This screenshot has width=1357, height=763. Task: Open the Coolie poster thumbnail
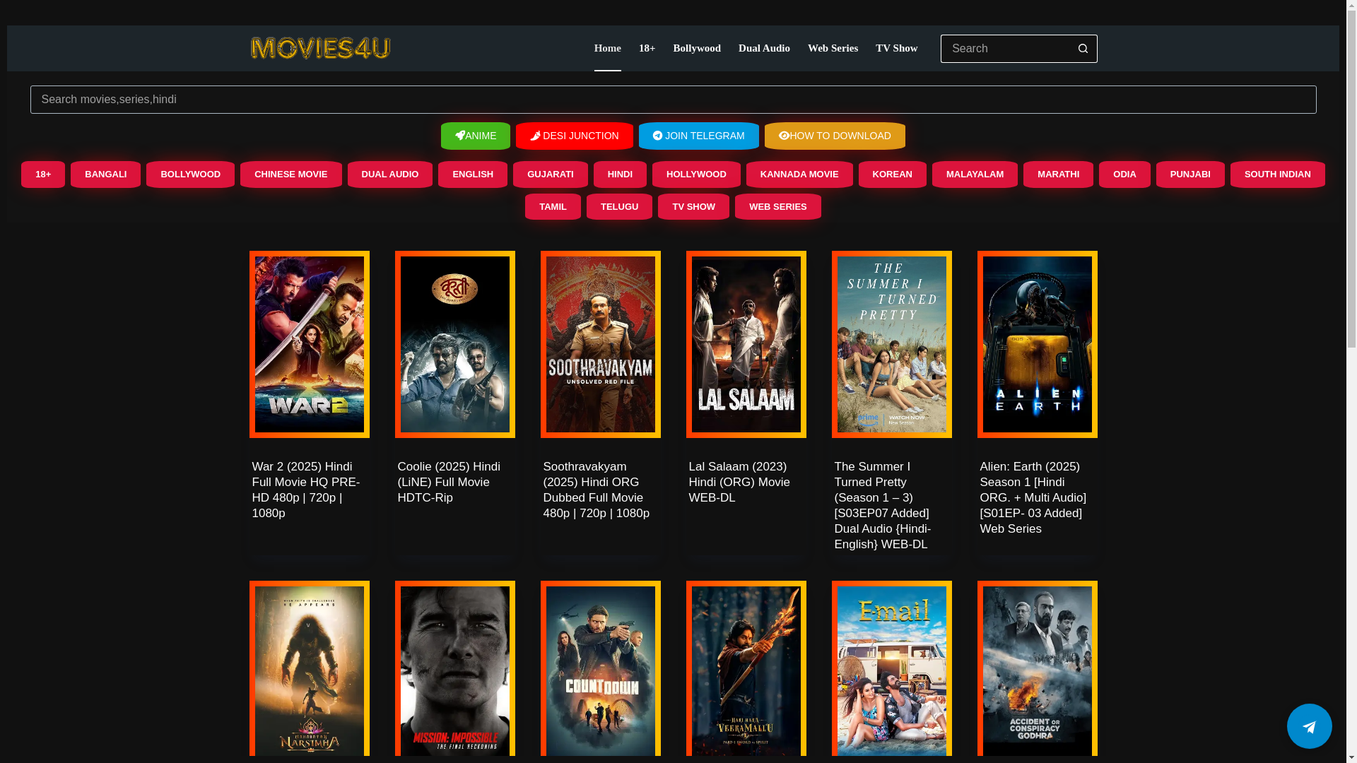[x=455, y=344]
